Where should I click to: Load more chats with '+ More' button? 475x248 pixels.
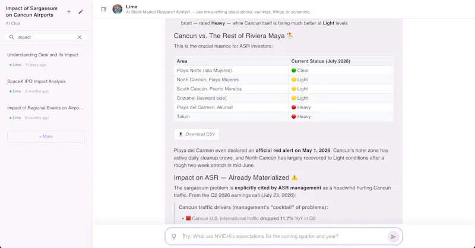[46, 136]
